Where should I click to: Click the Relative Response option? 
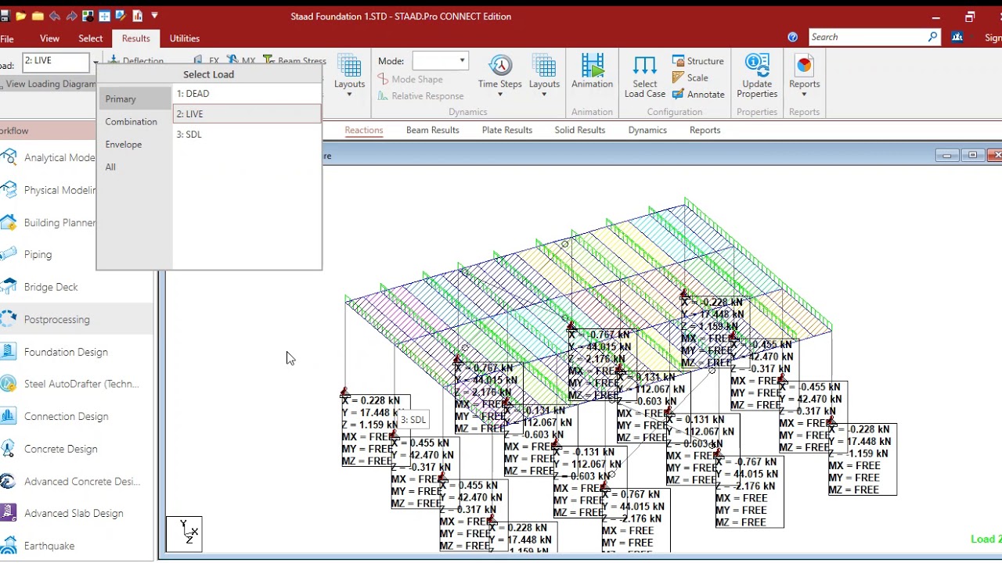tap(420, 95)
